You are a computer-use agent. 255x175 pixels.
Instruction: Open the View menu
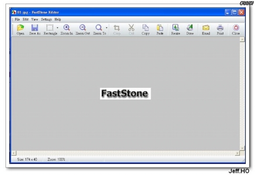pyautogui.click(x=35, y=20)
